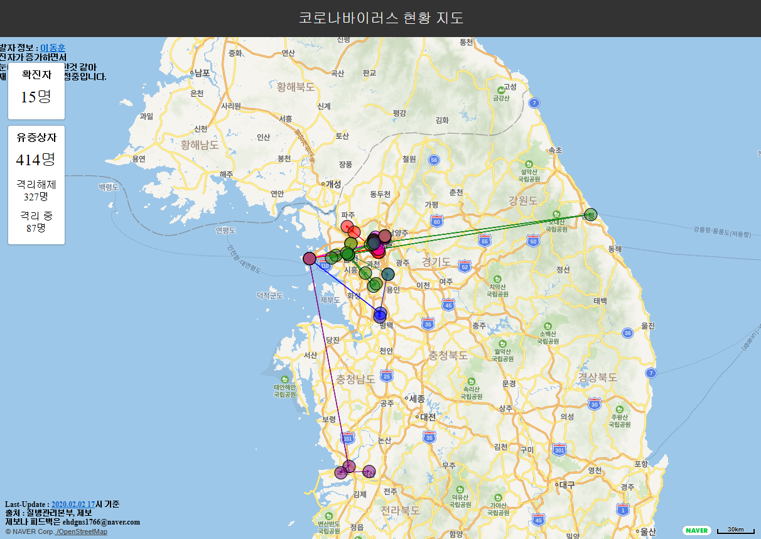Image resolution: width=761 pixels, height=539 pixels.
Task: Open developer 이동훈 link
Action: click(x=53, y=48)
